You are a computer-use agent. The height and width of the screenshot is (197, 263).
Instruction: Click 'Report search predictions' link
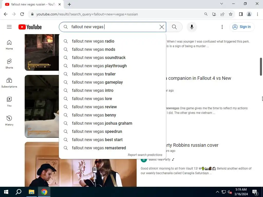click(145, 155)
